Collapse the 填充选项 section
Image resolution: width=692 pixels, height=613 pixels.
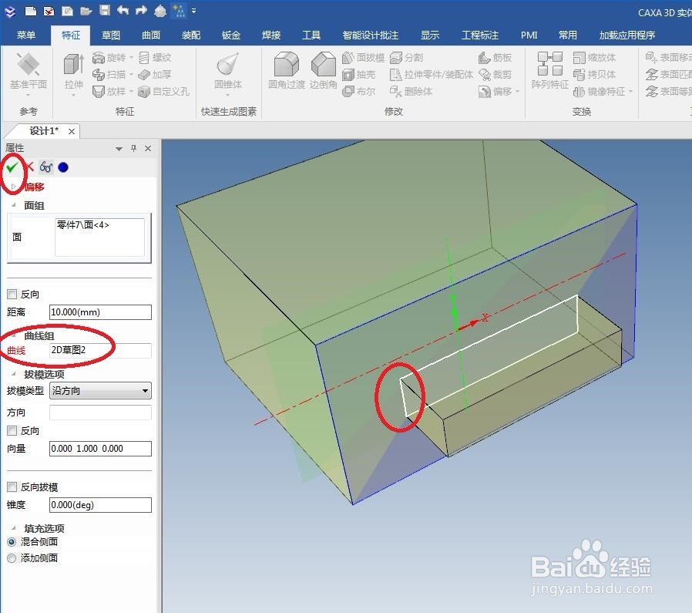[x=14, y=527]
